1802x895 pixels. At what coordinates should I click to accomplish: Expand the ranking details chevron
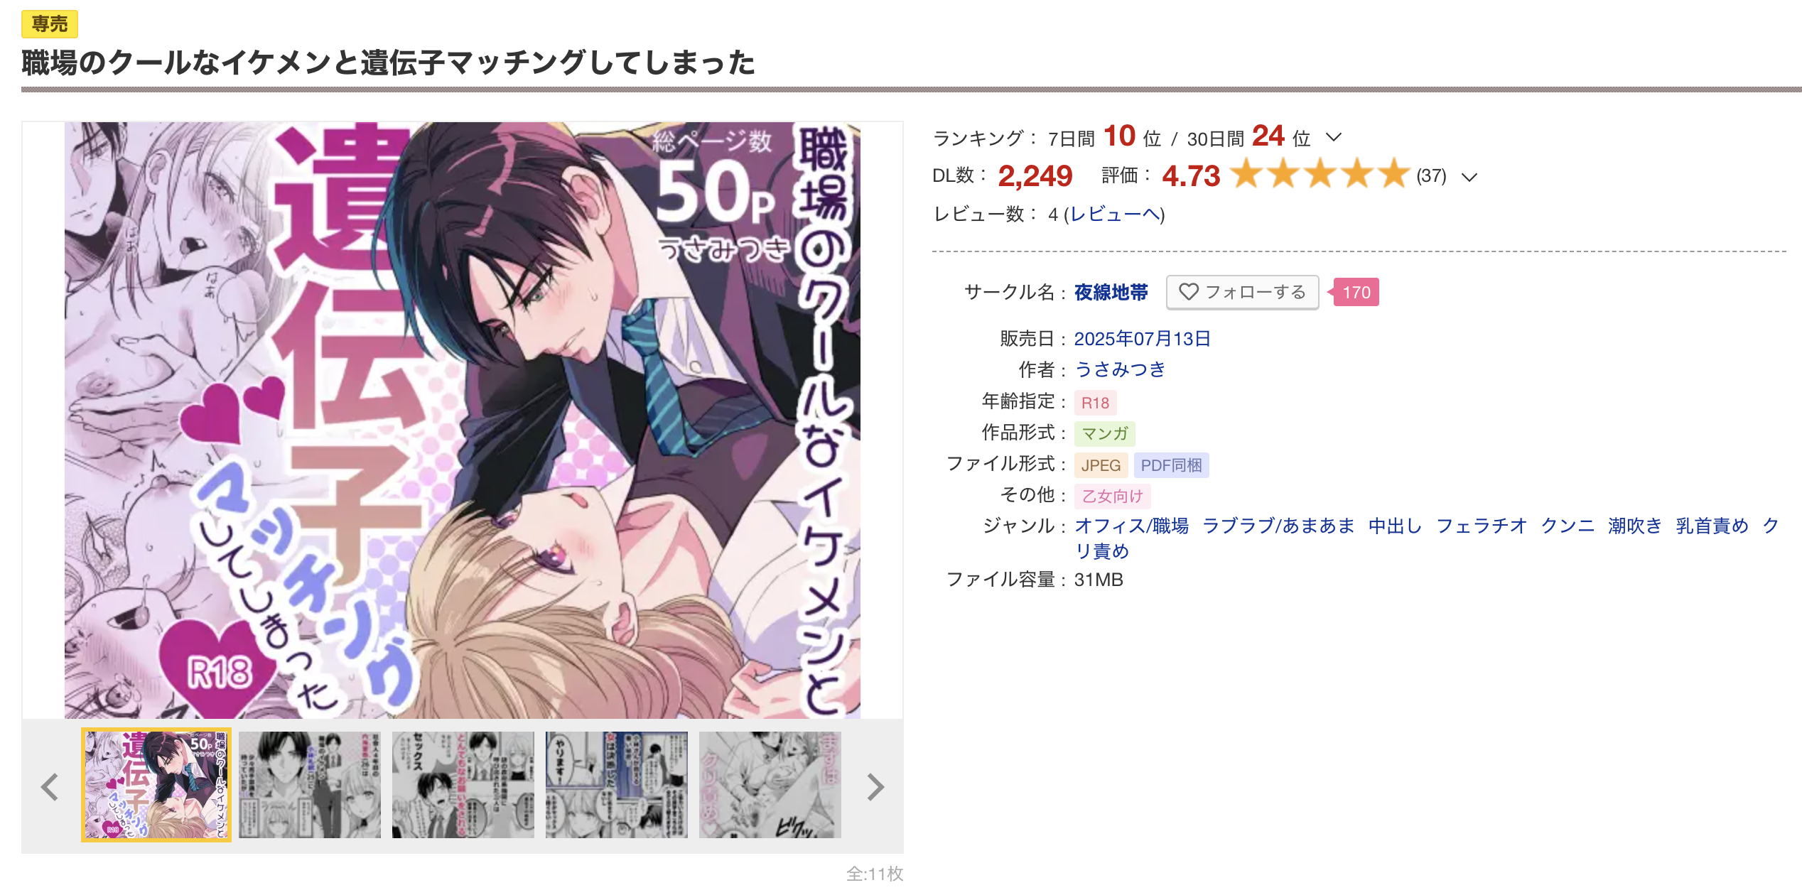[1334, 137]
